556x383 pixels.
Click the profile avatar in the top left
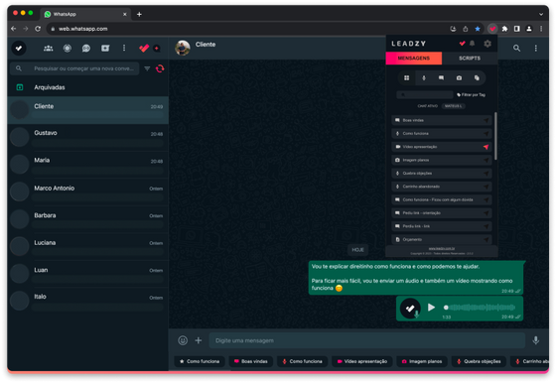click(x=19, y=48)
